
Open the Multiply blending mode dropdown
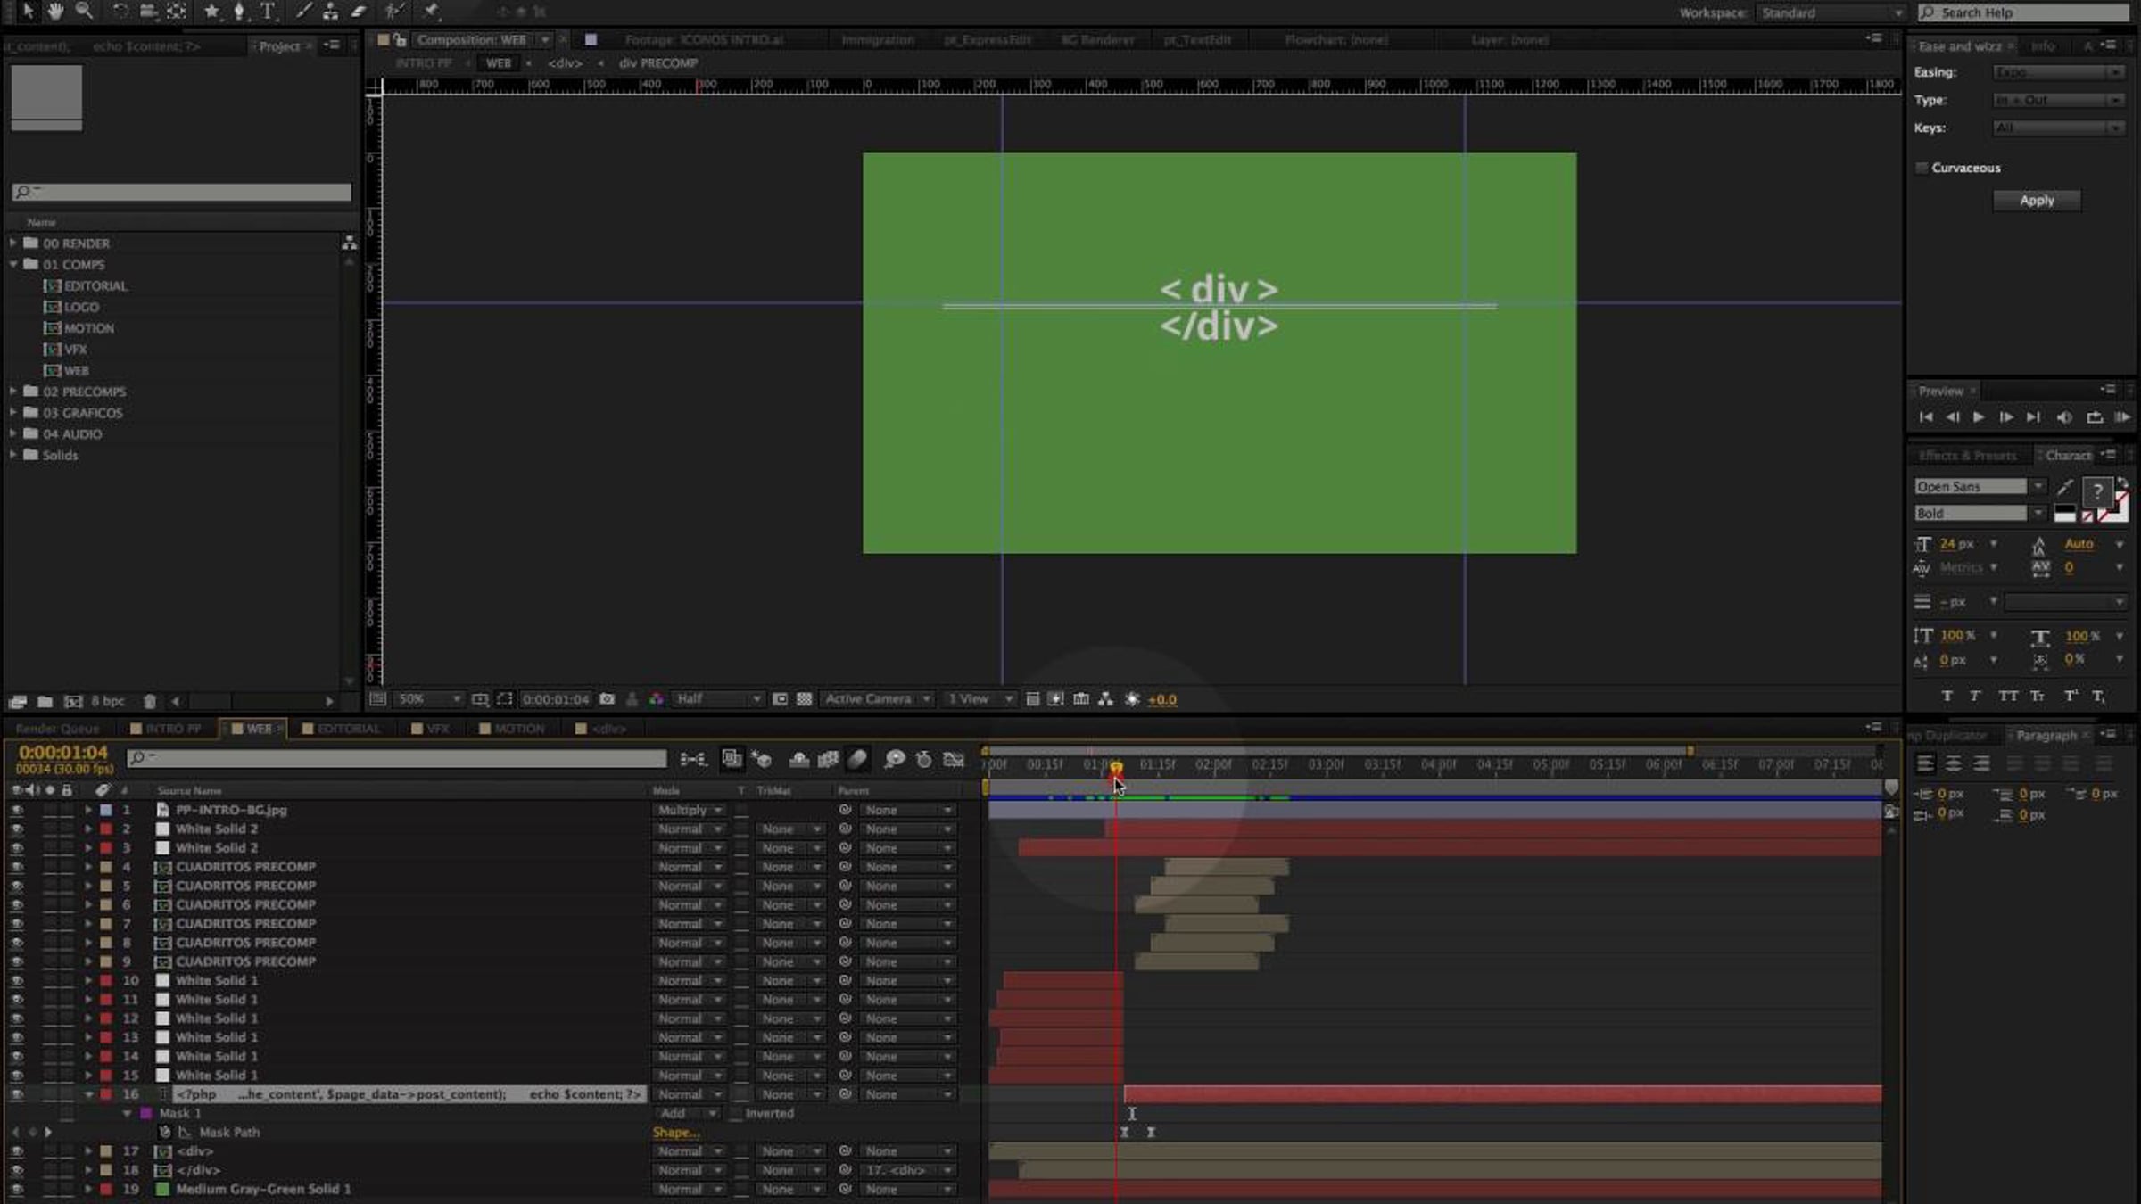[689, 810]
